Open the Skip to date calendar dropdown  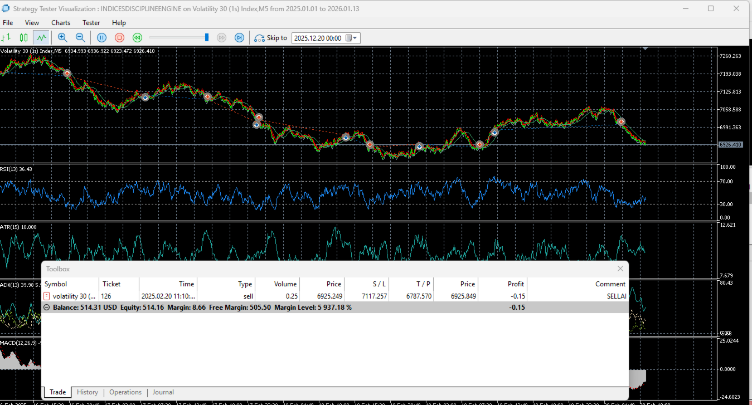[x=352, y=38]
